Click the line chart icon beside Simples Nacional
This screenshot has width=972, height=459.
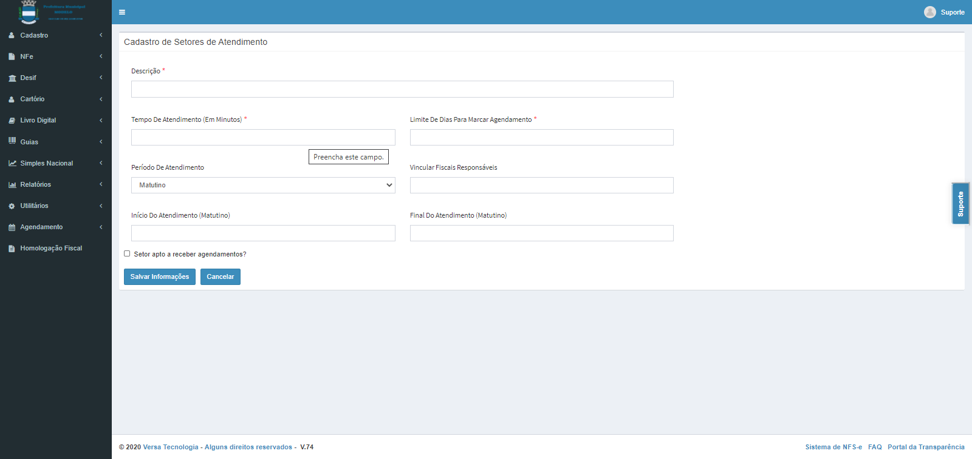pyautogui.click(x=12, y=163)
